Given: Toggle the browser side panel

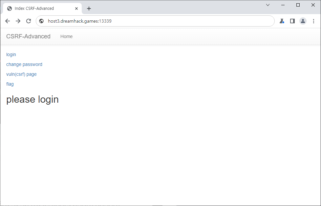Looking at the screenshot, I should pos(292,21).
